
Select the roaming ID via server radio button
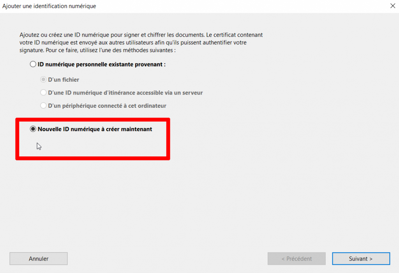(43, 93)
